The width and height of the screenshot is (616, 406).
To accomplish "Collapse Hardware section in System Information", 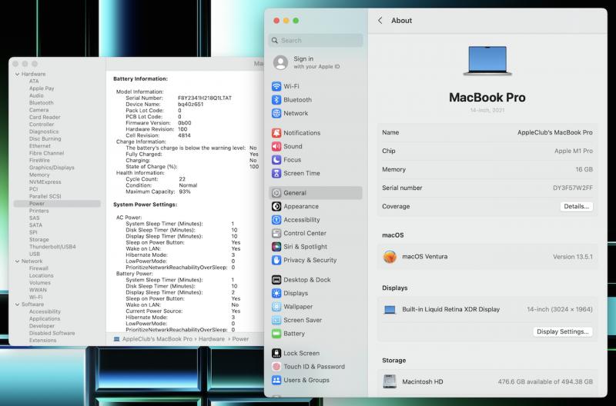I will click(x=17, y=74).
